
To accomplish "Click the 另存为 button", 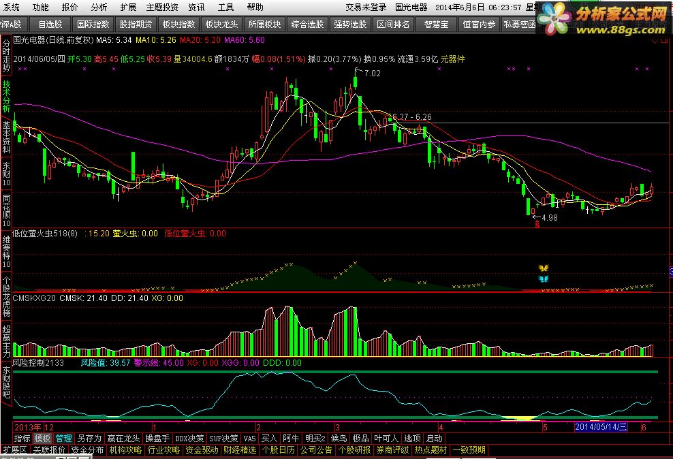I will coord(90,439).
